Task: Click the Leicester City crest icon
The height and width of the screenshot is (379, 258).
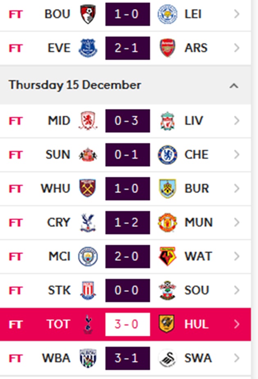Action: pyautogui.click(x=167, y=14)
